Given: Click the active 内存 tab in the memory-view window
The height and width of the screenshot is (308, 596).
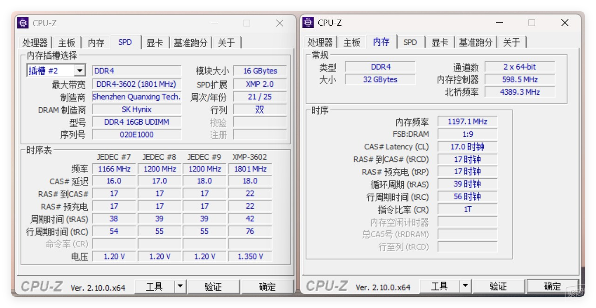Looking at the screenshot, I should (381, 42).
